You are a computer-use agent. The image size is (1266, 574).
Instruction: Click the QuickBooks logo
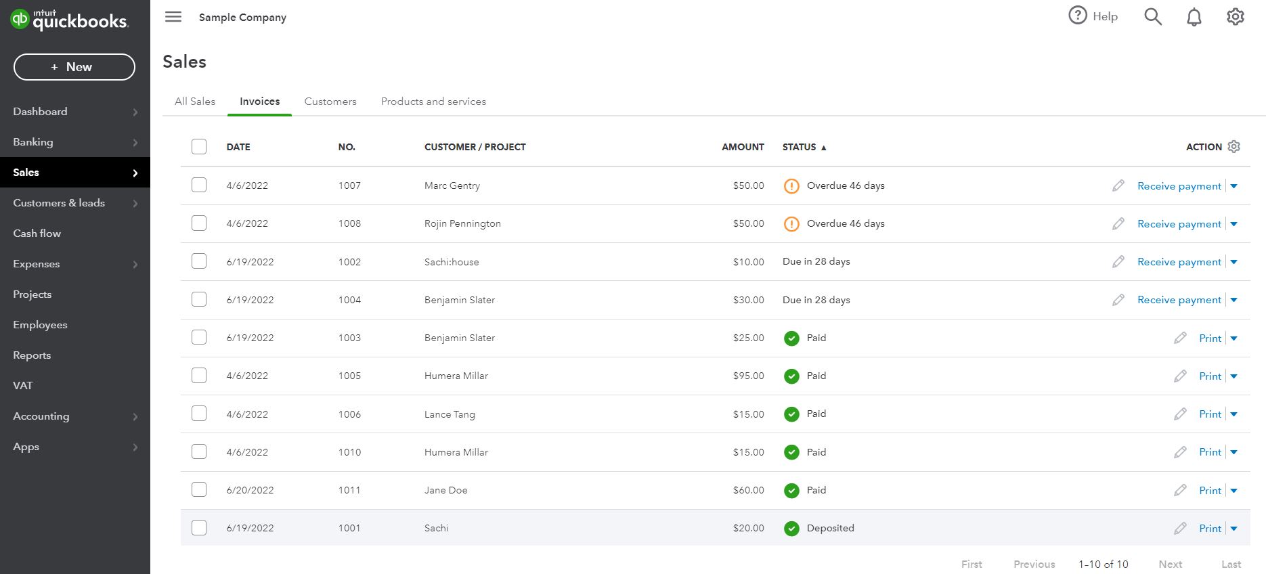pyautogui.click(x=69, y=20)
